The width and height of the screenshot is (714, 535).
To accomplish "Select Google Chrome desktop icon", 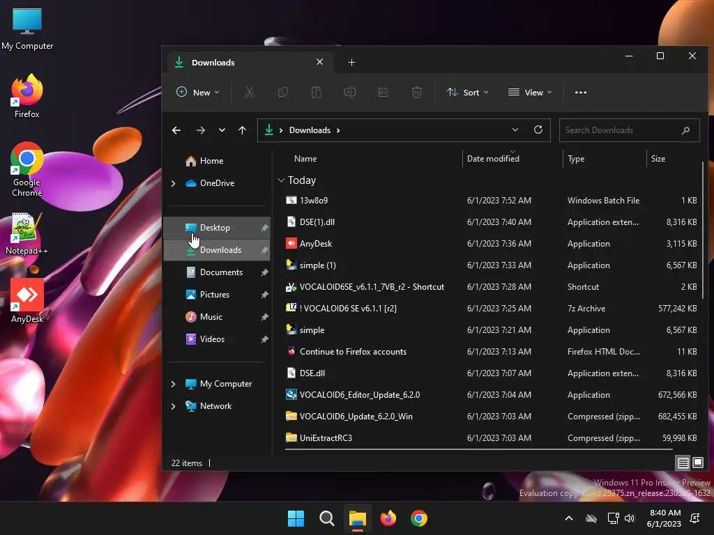I will (x=27, y=170).
